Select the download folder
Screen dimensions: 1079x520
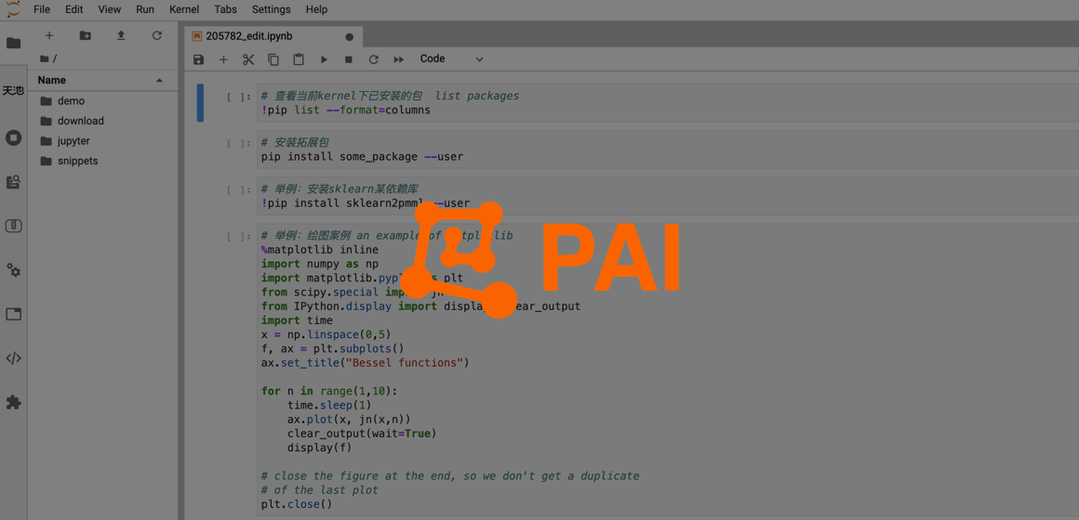click(103, 121)
